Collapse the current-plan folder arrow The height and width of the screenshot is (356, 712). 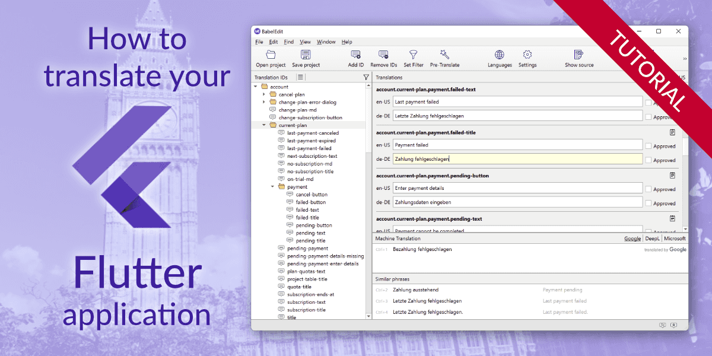point(264,125)
